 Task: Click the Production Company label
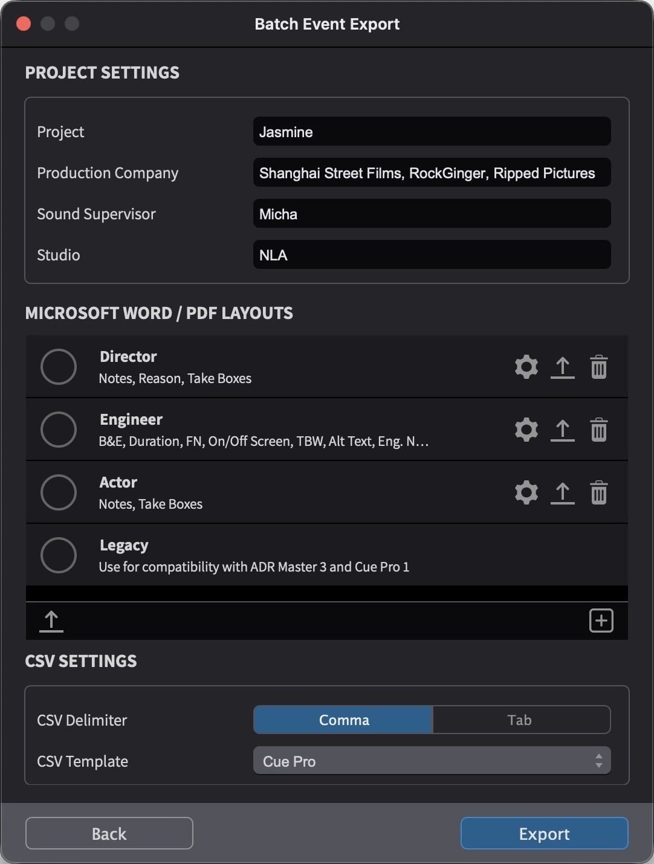[x=108, y=173]
